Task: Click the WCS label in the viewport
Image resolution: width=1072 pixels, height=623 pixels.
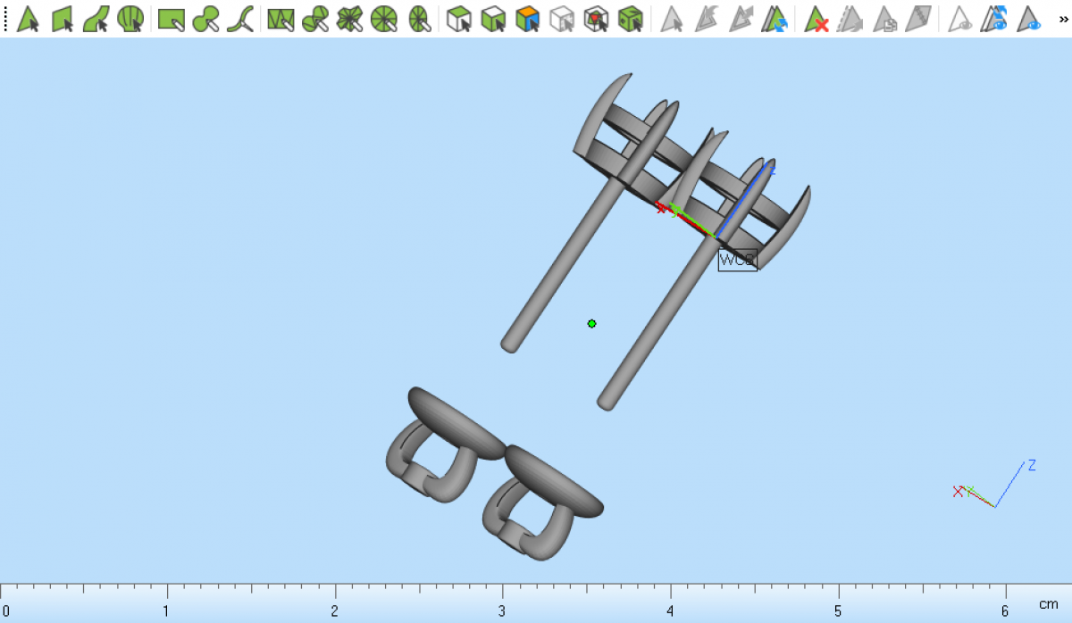Action: pyautogui.click(x=737, y=260)
